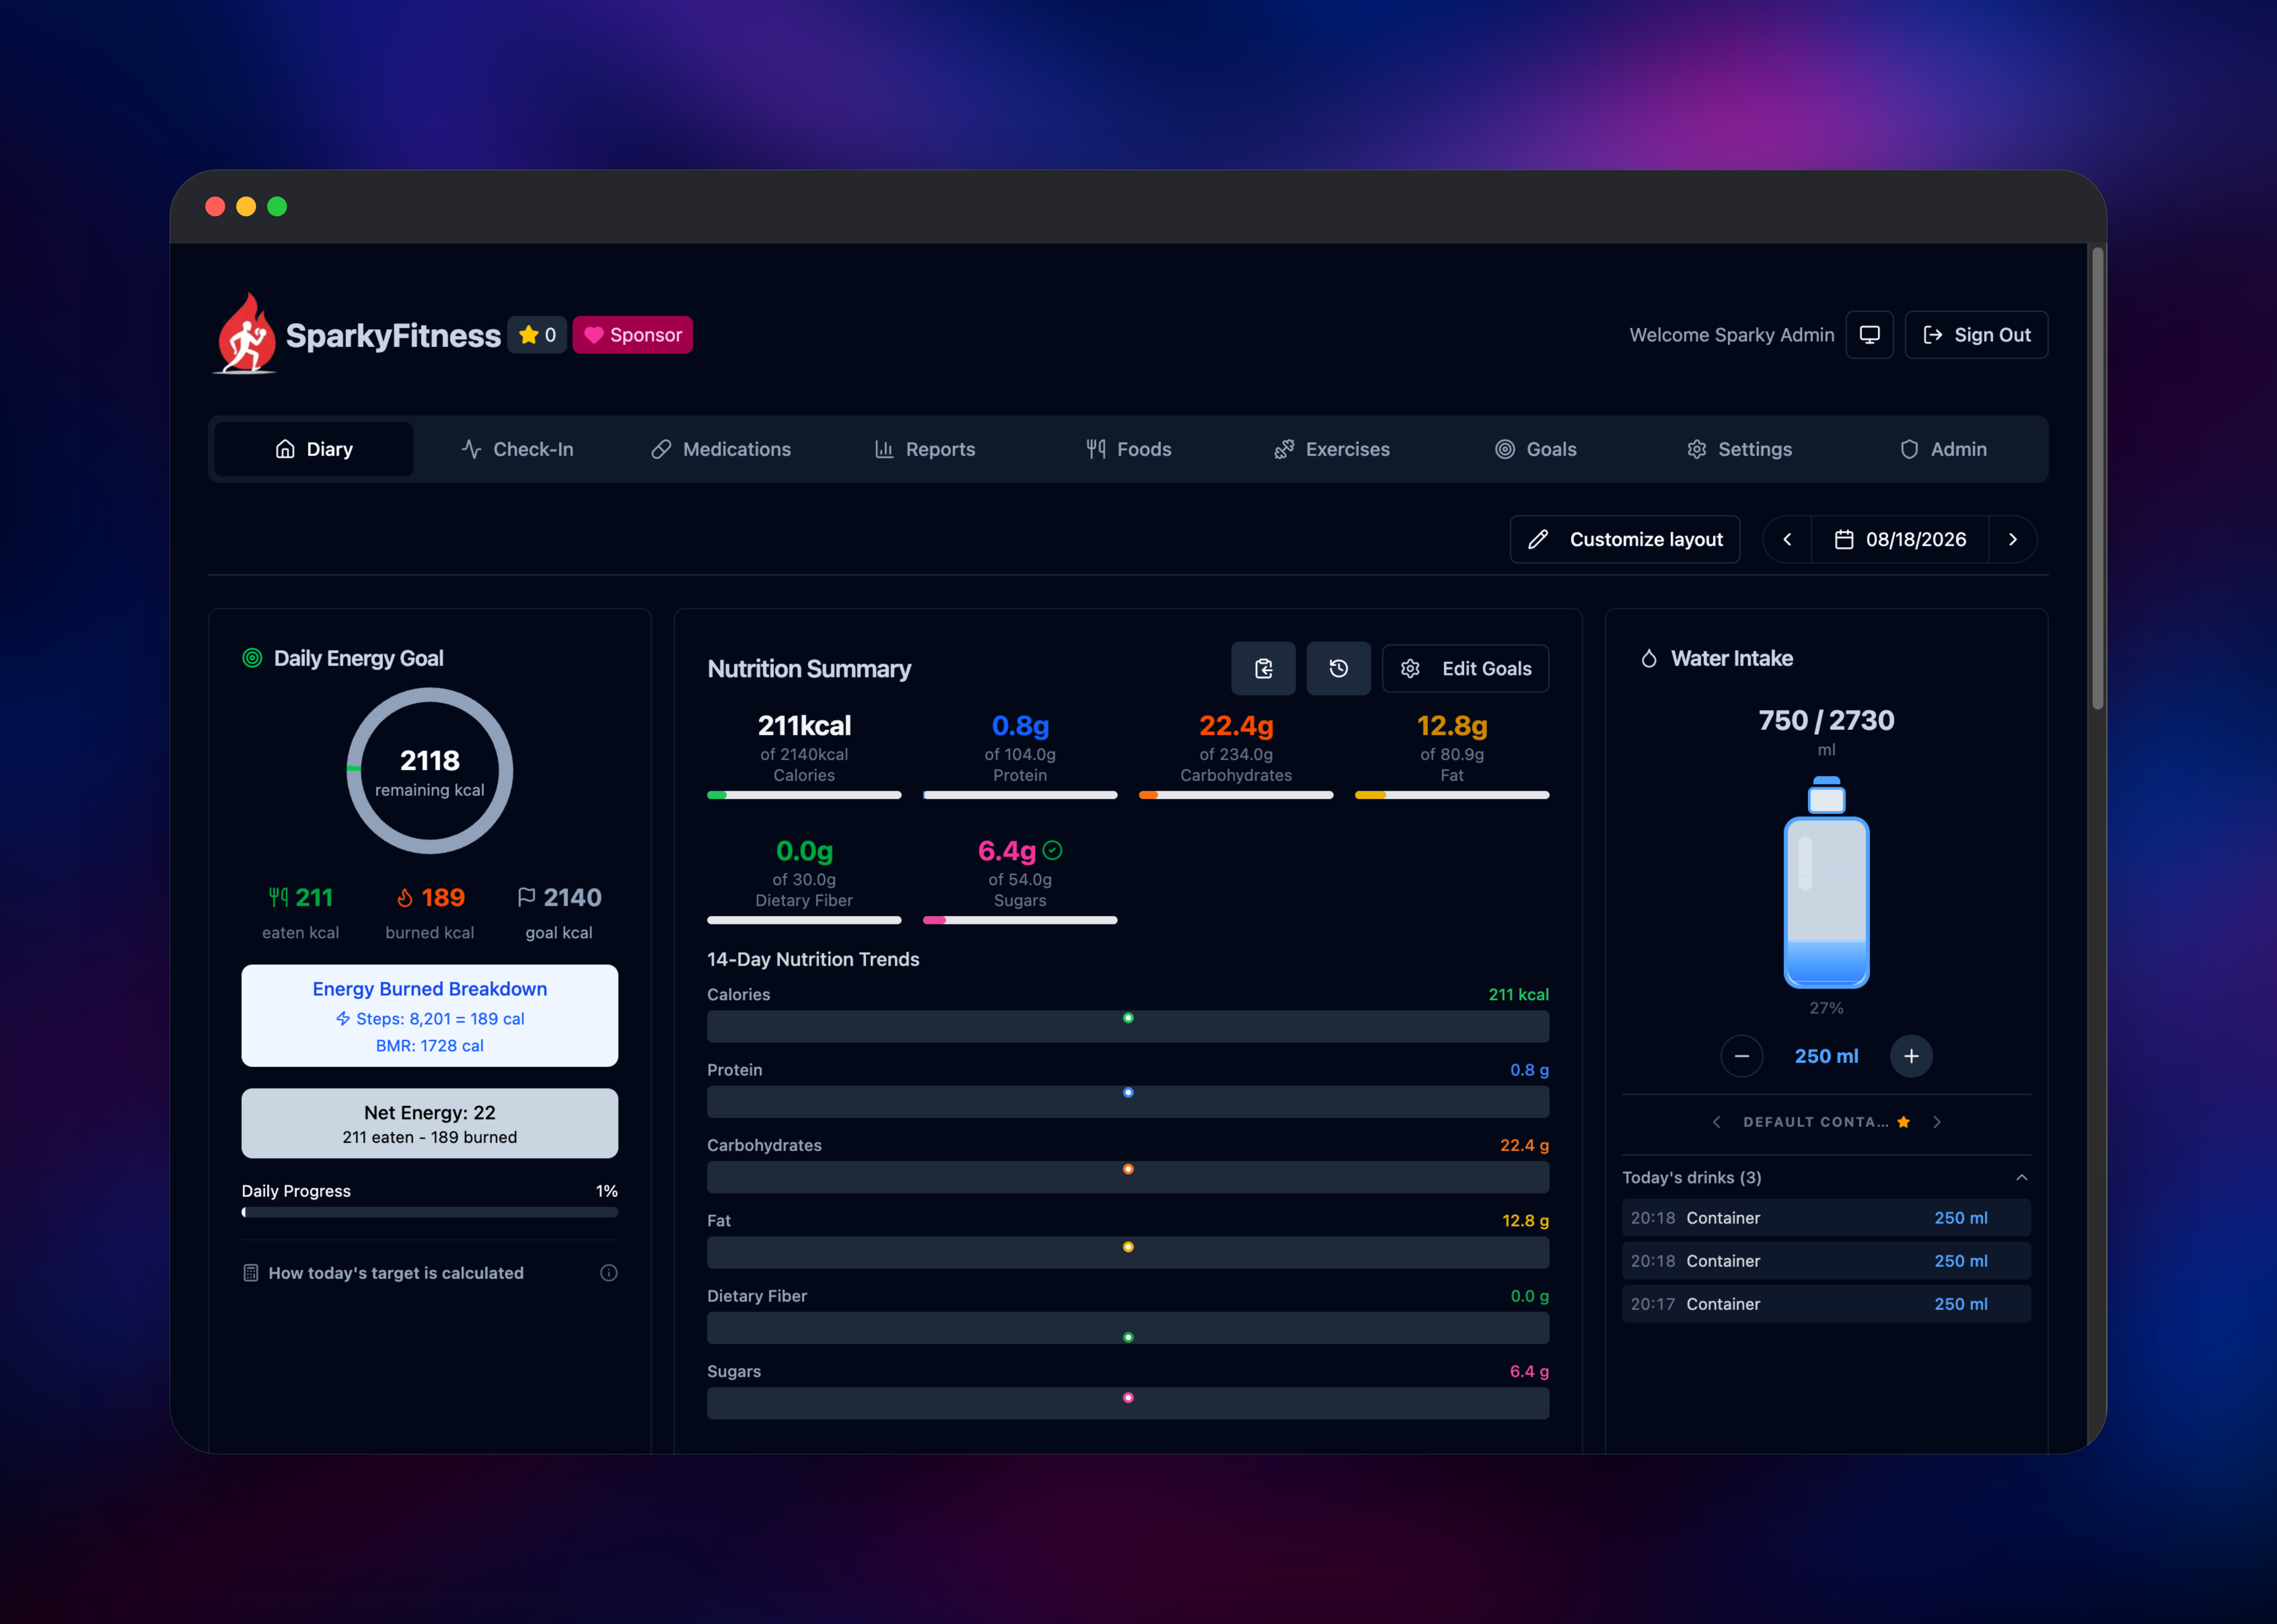Click the Net Energy: 22 card

click(430, 1123)
